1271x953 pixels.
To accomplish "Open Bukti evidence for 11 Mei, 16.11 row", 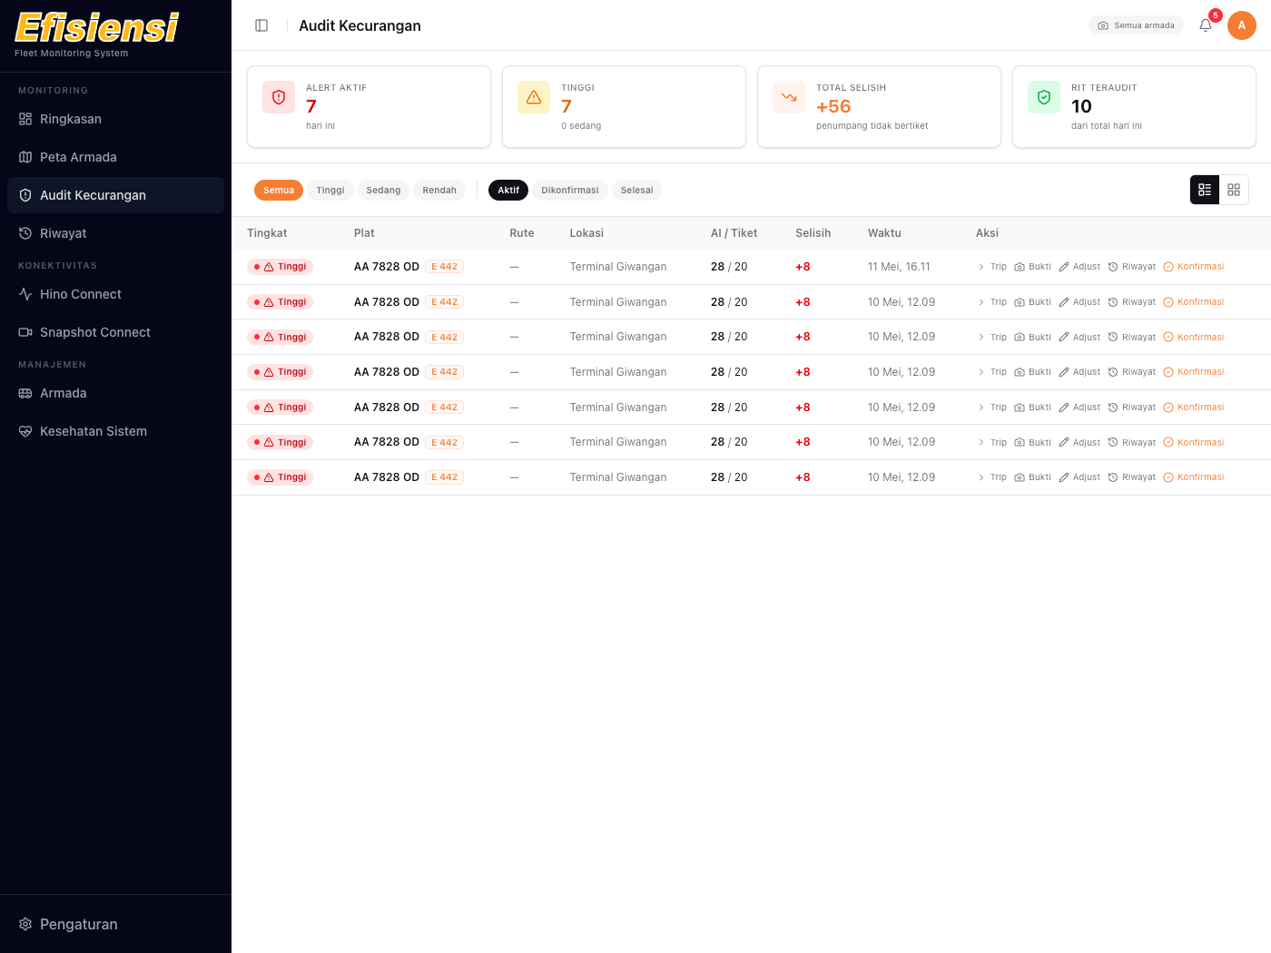I will click(1032, 267).
